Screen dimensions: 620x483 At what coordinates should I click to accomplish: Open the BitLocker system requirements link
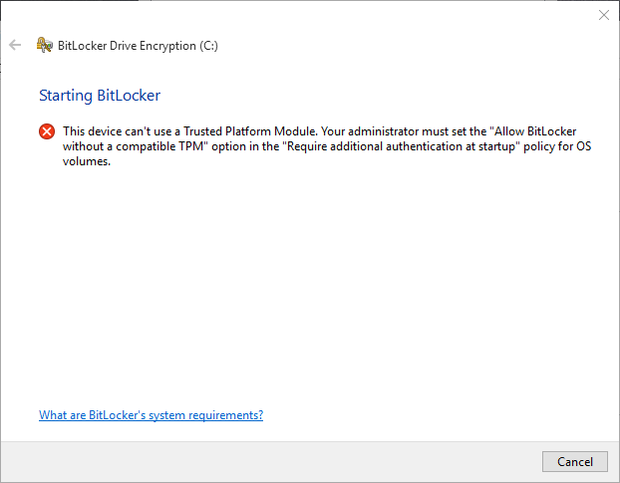point(151,415)
